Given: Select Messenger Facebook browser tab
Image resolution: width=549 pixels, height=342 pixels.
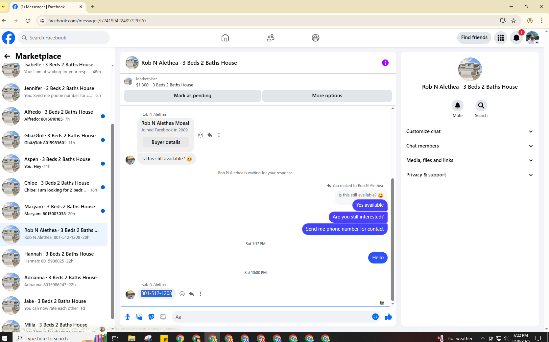Looking at the screenshot, I should pos(48,7).
